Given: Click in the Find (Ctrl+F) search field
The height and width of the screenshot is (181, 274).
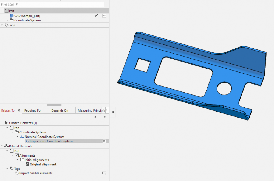Looking at the screenshot, I should click(x=52, y=5).
